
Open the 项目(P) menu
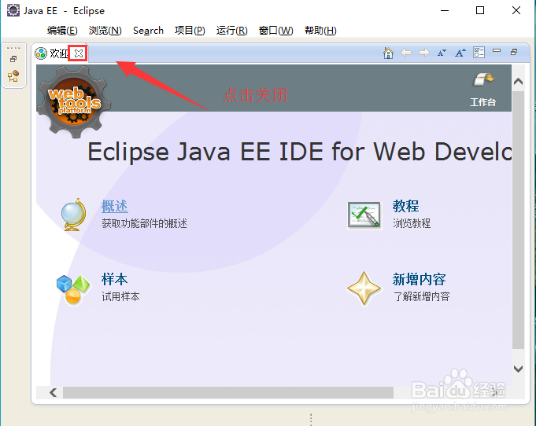point(190,31)
